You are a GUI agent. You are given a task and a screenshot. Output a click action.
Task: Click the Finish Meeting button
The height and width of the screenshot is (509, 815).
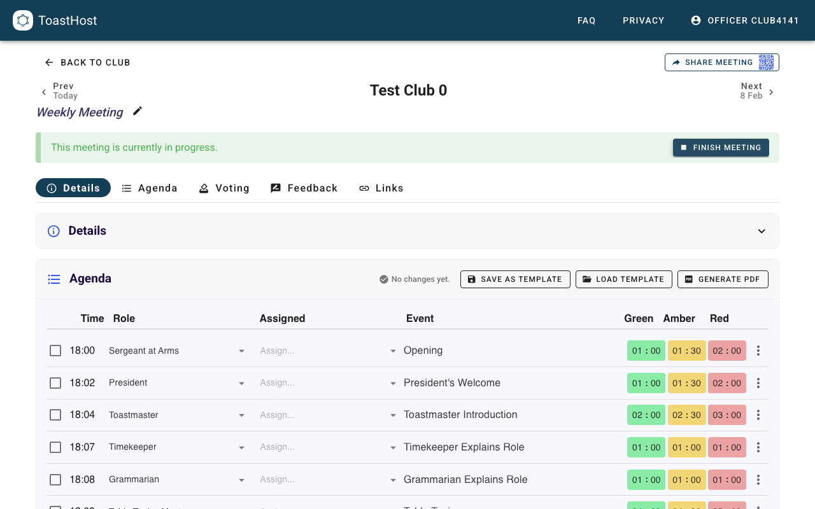[x=721, y=148]
